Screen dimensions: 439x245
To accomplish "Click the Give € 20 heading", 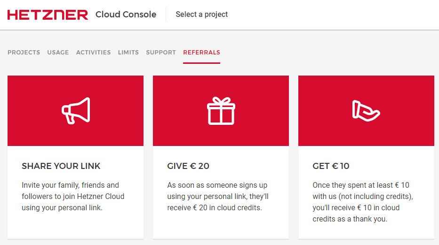I will 188,166.
